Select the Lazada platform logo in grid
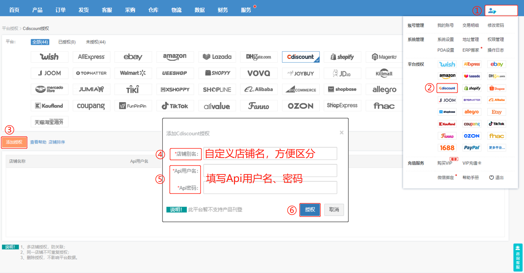 pyautogui.click(x=217, y=57)
